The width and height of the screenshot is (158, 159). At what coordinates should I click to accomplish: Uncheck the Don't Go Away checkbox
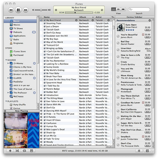coord(45,33)
